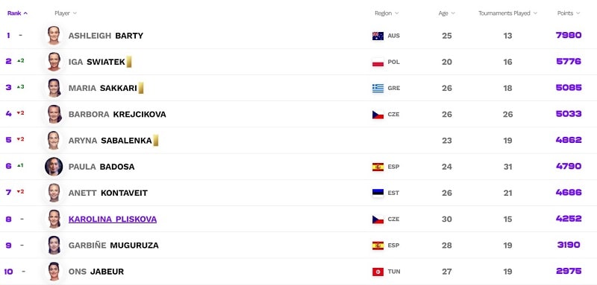597x285 pixels.
Task: Open Paula Badosa's player photo
Action: 54,167
